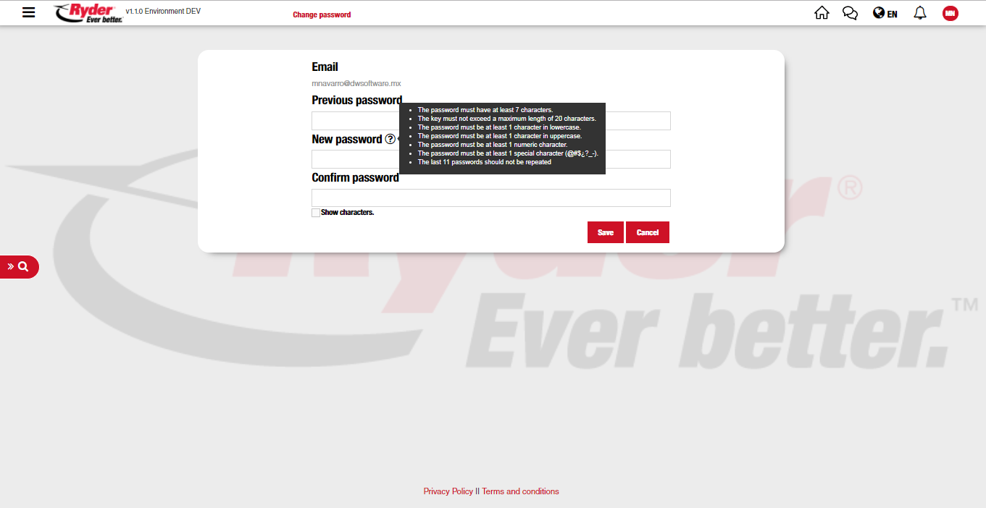Open the MM user profile avatar
Screen dimensions: 986x508
pos(950,13)
